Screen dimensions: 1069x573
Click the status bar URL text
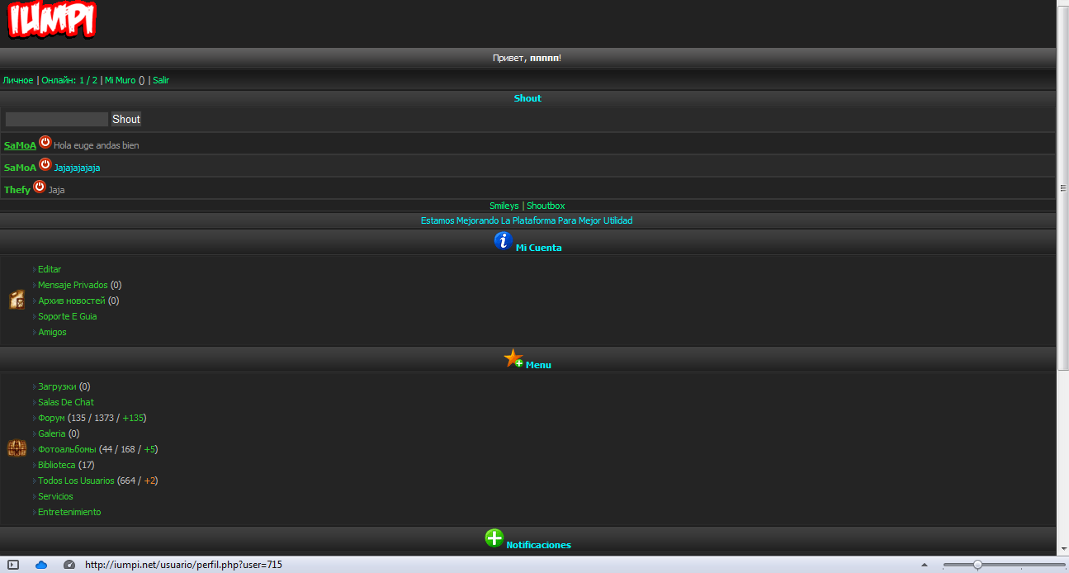[x=183, y=565]
